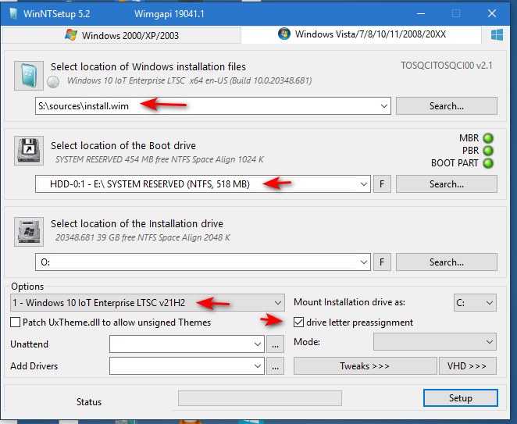517x424 pixels.
Task: Click the F format button for Boot drive
Action: (x=382, y=184)
